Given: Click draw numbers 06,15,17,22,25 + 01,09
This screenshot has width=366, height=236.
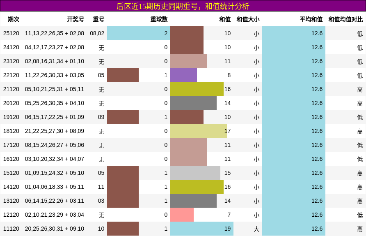Looking at the screenshot, I should 55,117.
